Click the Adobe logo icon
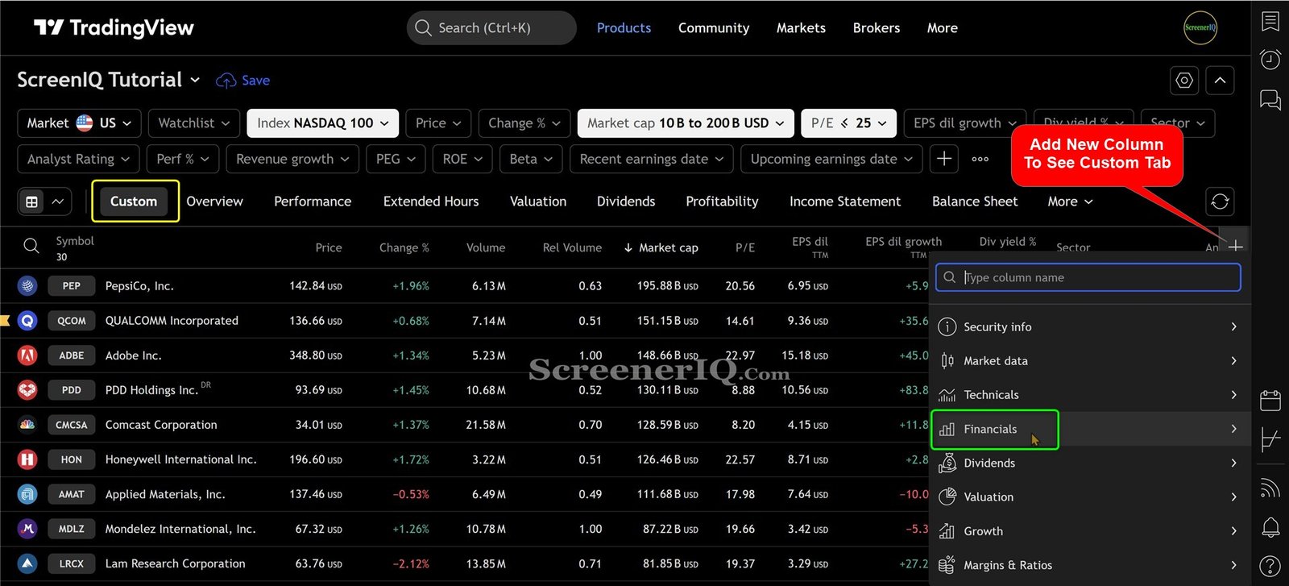Viewport: 1289px width, 586px height. click(27, 355)
